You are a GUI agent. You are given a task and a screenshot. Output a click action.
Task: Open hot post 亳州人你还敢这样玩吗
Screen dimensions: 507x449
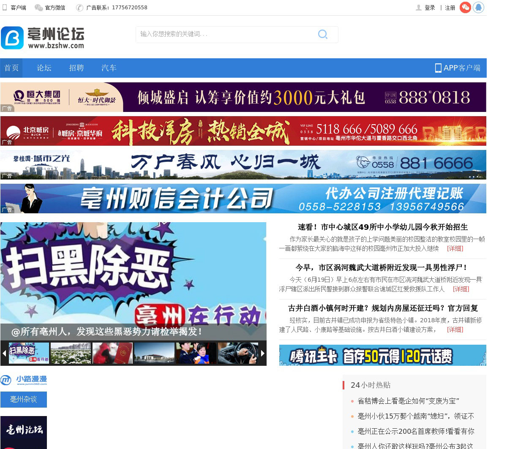[415, 446]
